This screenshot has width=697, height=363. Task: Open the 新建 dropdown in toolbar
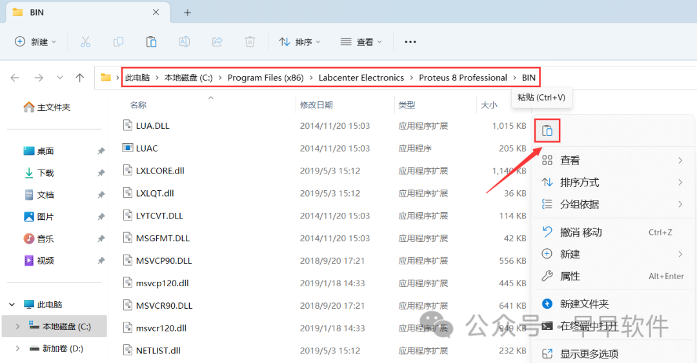point(35,42)
